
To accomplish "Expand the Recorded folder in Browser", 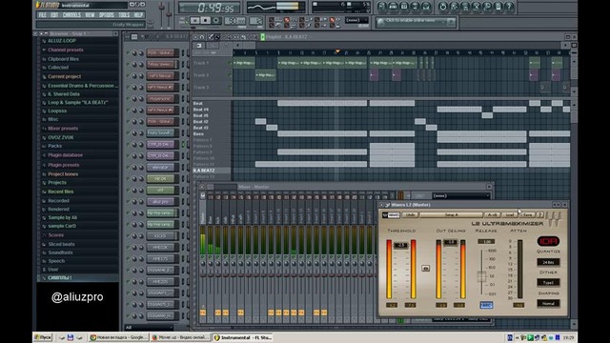I will pyautogui.click(x=58, y=201).
